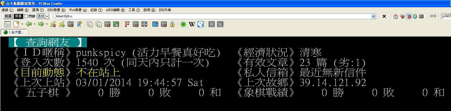Click the 存 save button
The height and width of the screenshot is (111, 451).
pyautogui.click(x=212, y=24)
